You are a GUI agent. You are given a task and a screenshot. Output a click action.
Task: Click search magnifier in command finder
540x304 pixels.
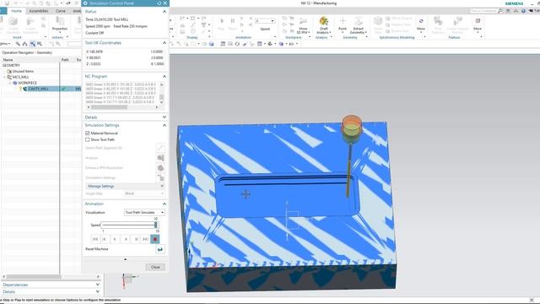[x=500, y=11]
